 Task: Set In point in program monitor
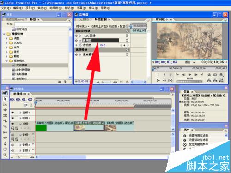(x=158, y=75)
